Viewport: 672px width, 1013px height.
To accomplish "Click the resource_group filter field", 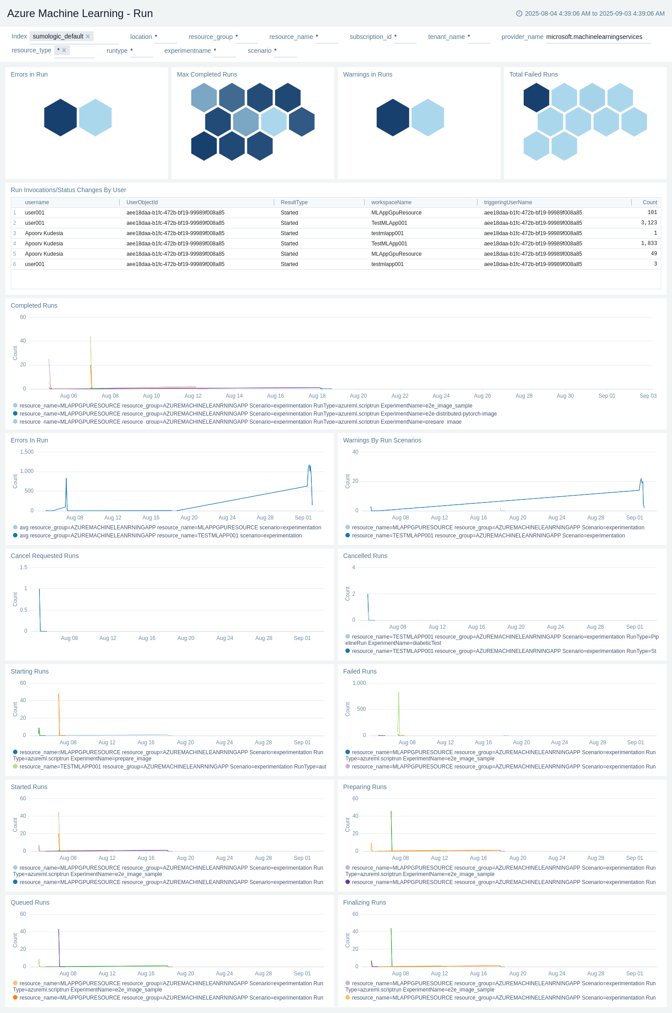I will (246, 37).
